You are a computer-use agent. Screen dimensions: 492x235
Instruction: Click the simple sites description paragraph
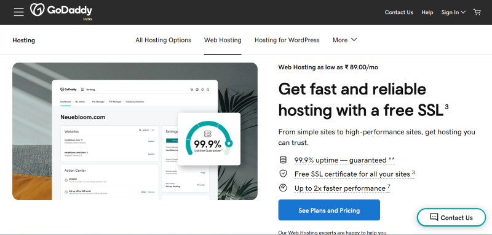[x=376, y=137]
